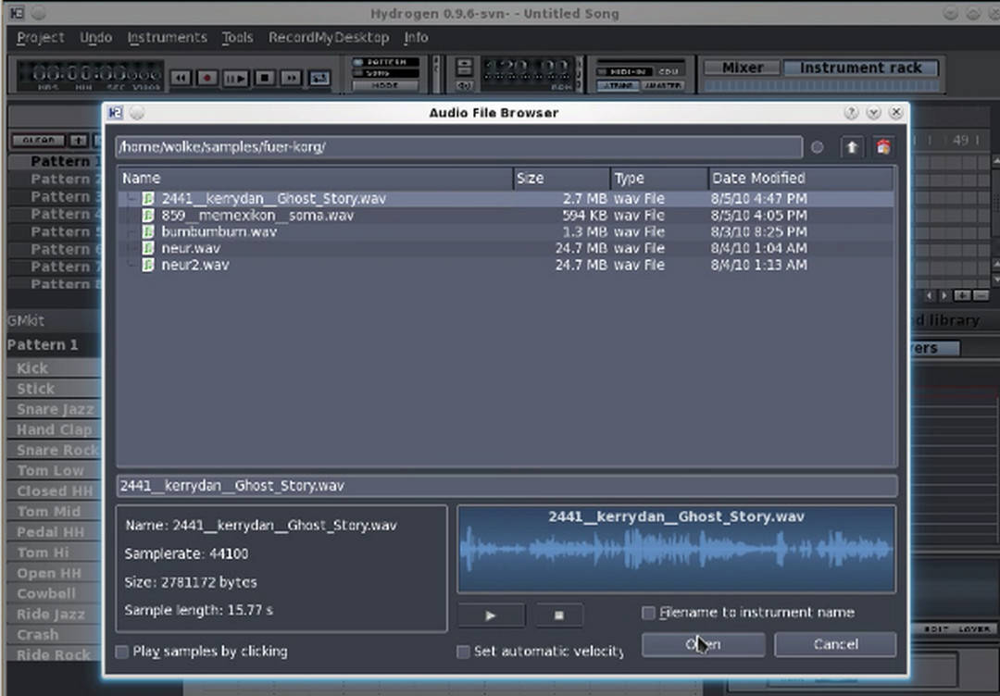The width and height of the screenshot is (1000, 696).
Task: Click the directory path input field
Action: (459, 147)
